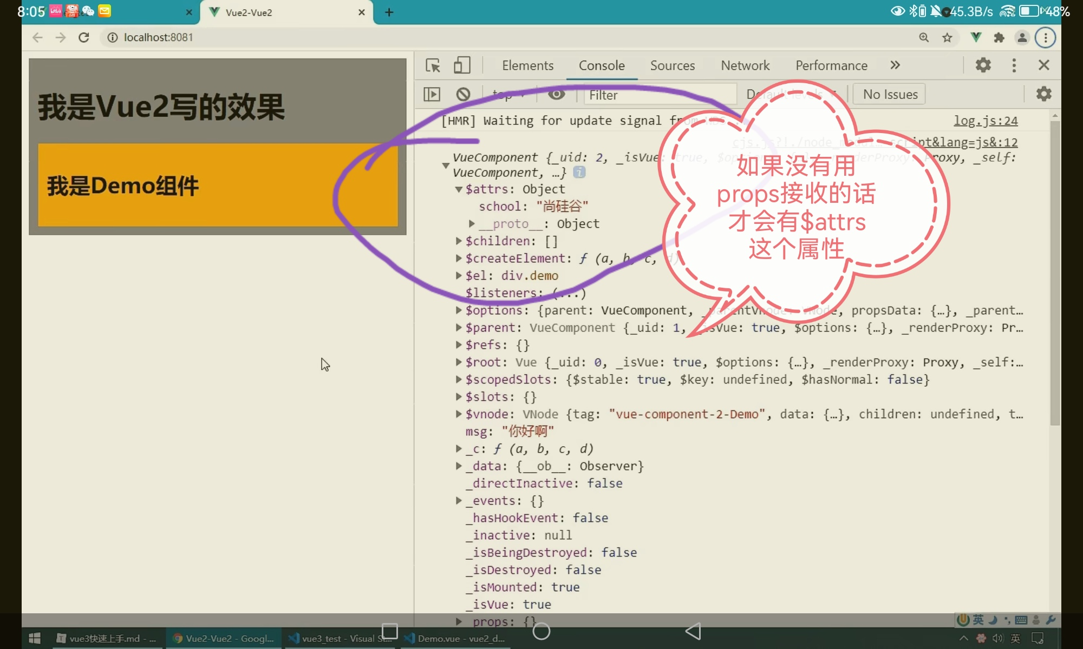Open DevTools settings gear
The width and height of the screenshot is (1083, 649).
point(983,65)
